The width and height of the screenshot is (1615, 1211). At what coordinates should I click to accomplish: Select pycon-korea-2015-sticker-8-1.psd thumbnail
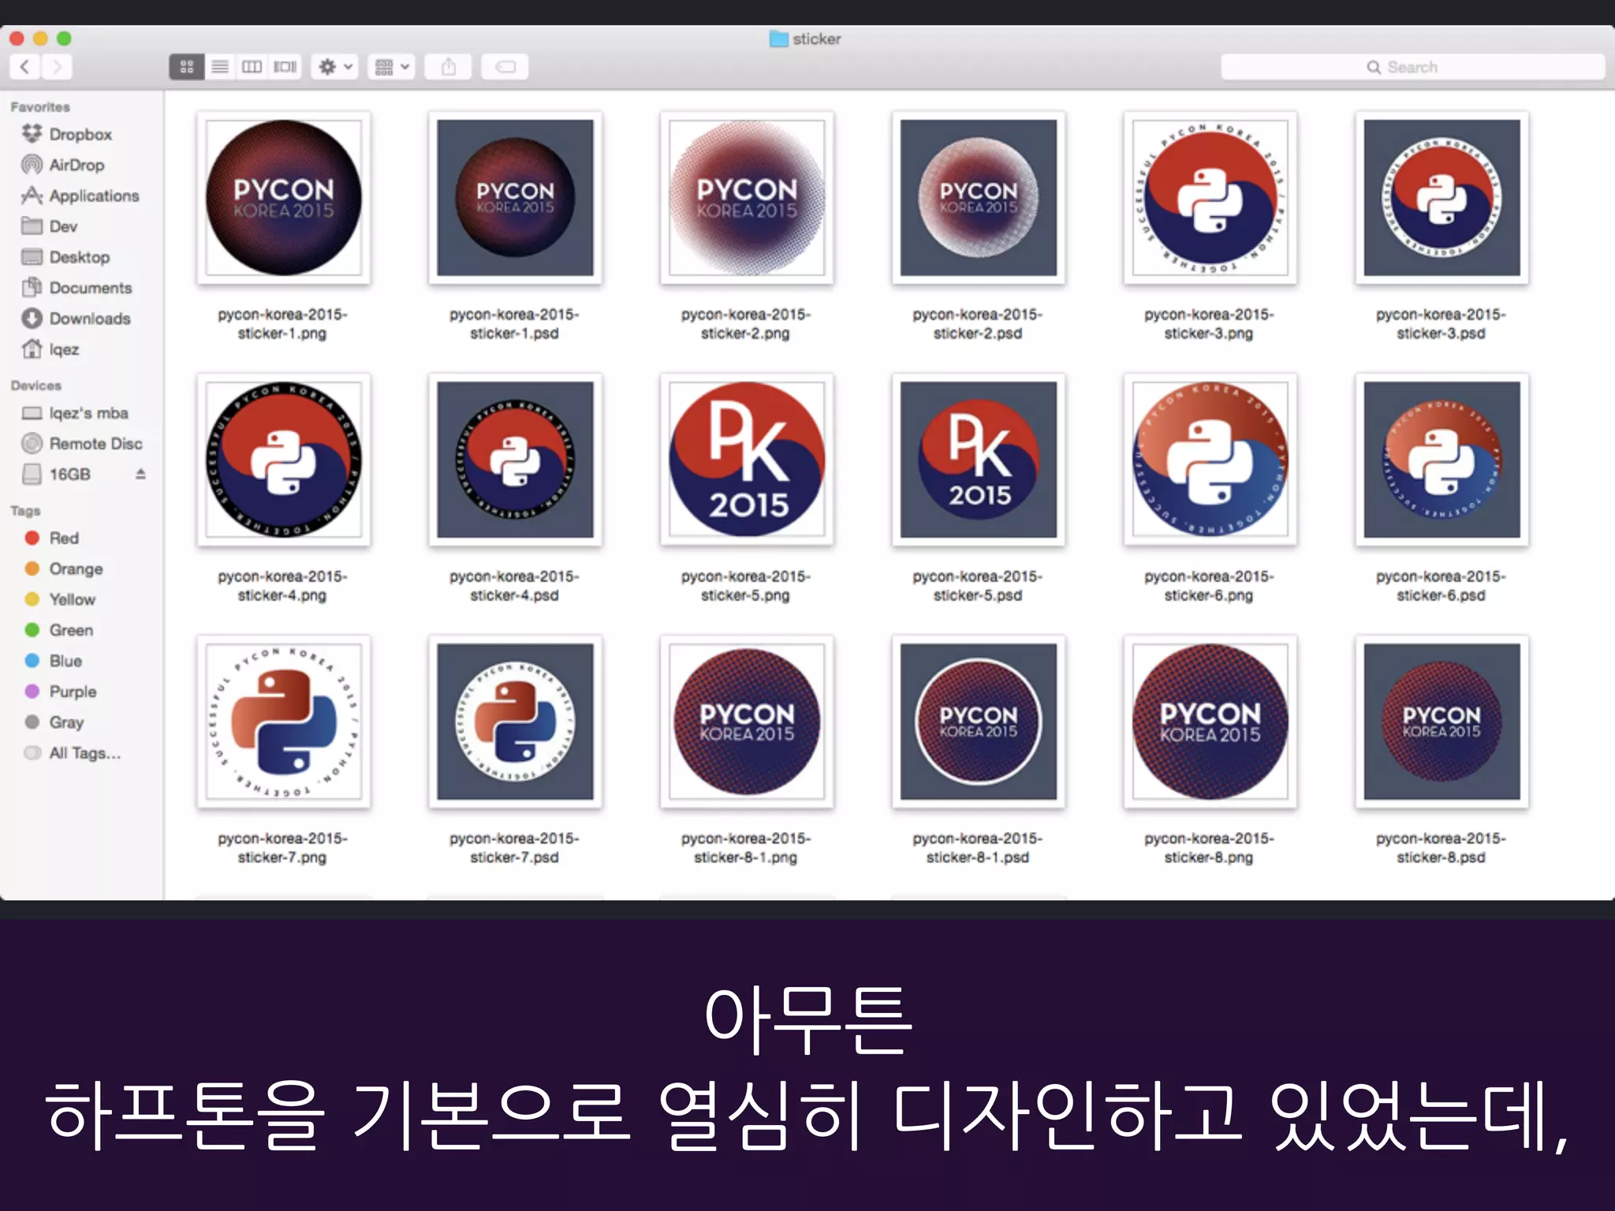979,721
